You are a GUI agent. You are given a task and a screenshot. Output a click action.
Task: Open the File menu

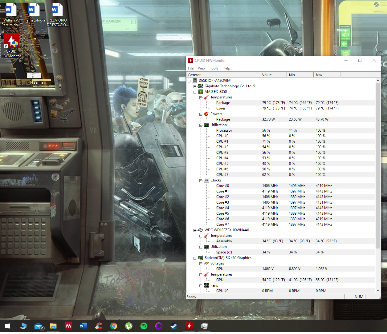(x=191, y=68)
